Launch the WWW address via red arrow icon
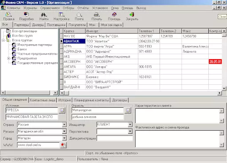Image resolution: width=227 pixels, height=163 pixels. point(63,145)
